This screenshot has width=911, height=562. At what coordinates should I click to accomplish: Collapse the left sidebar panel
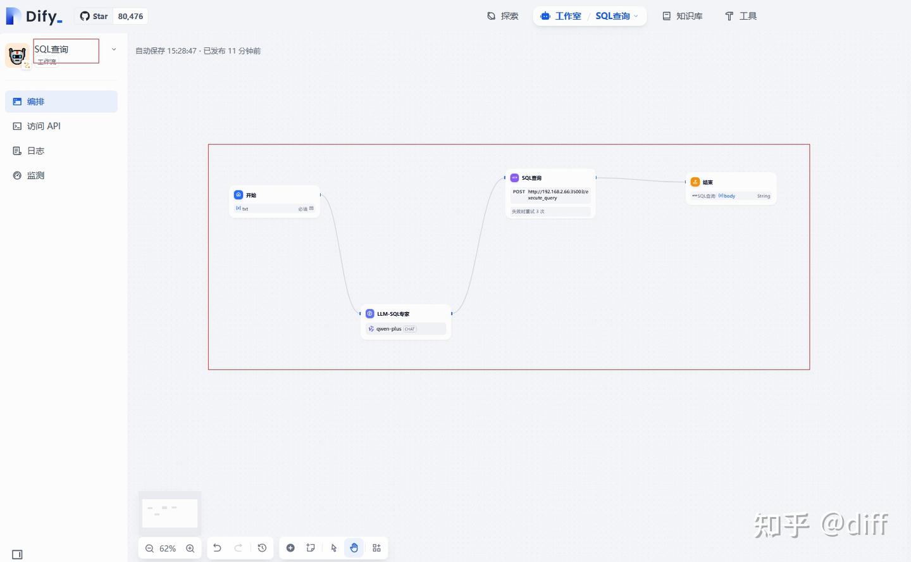(17, 554)
